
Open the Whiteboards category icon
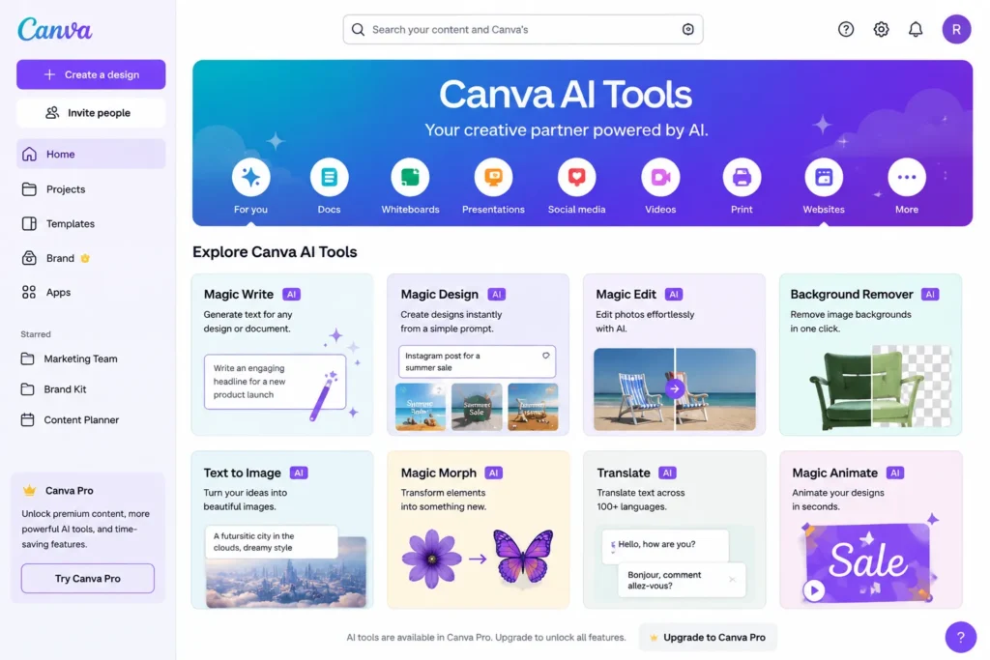[410, 177]
